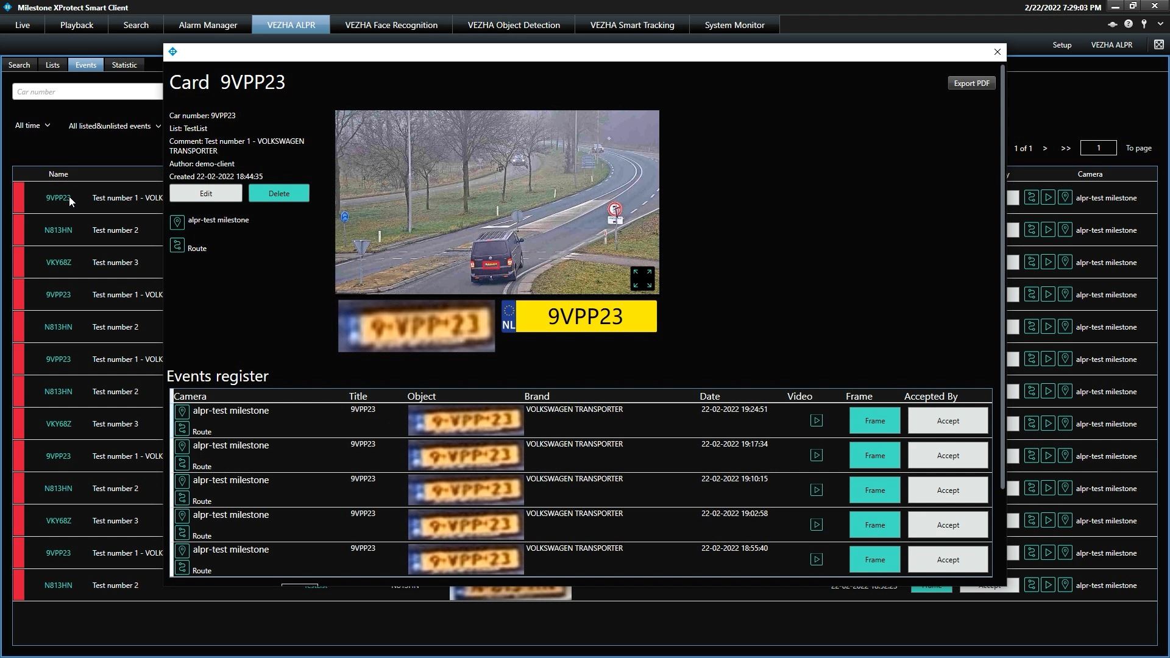Expand the top-right chevron menu
Image resolution: width=1170 pixels, height=658 pixels.
(1160, 24)
